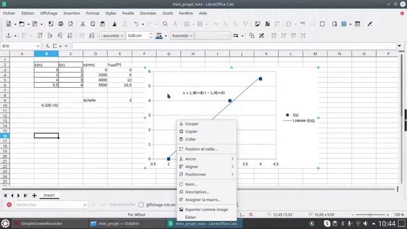Open the Format menu
This screenshot has width=407, height=229.
coord(93,13)
